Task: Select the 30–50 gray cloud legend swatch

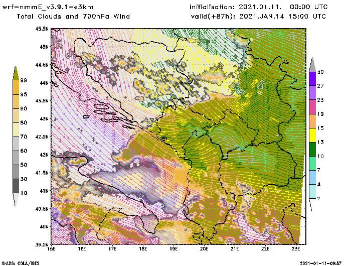Action: [x=16, y=172]
